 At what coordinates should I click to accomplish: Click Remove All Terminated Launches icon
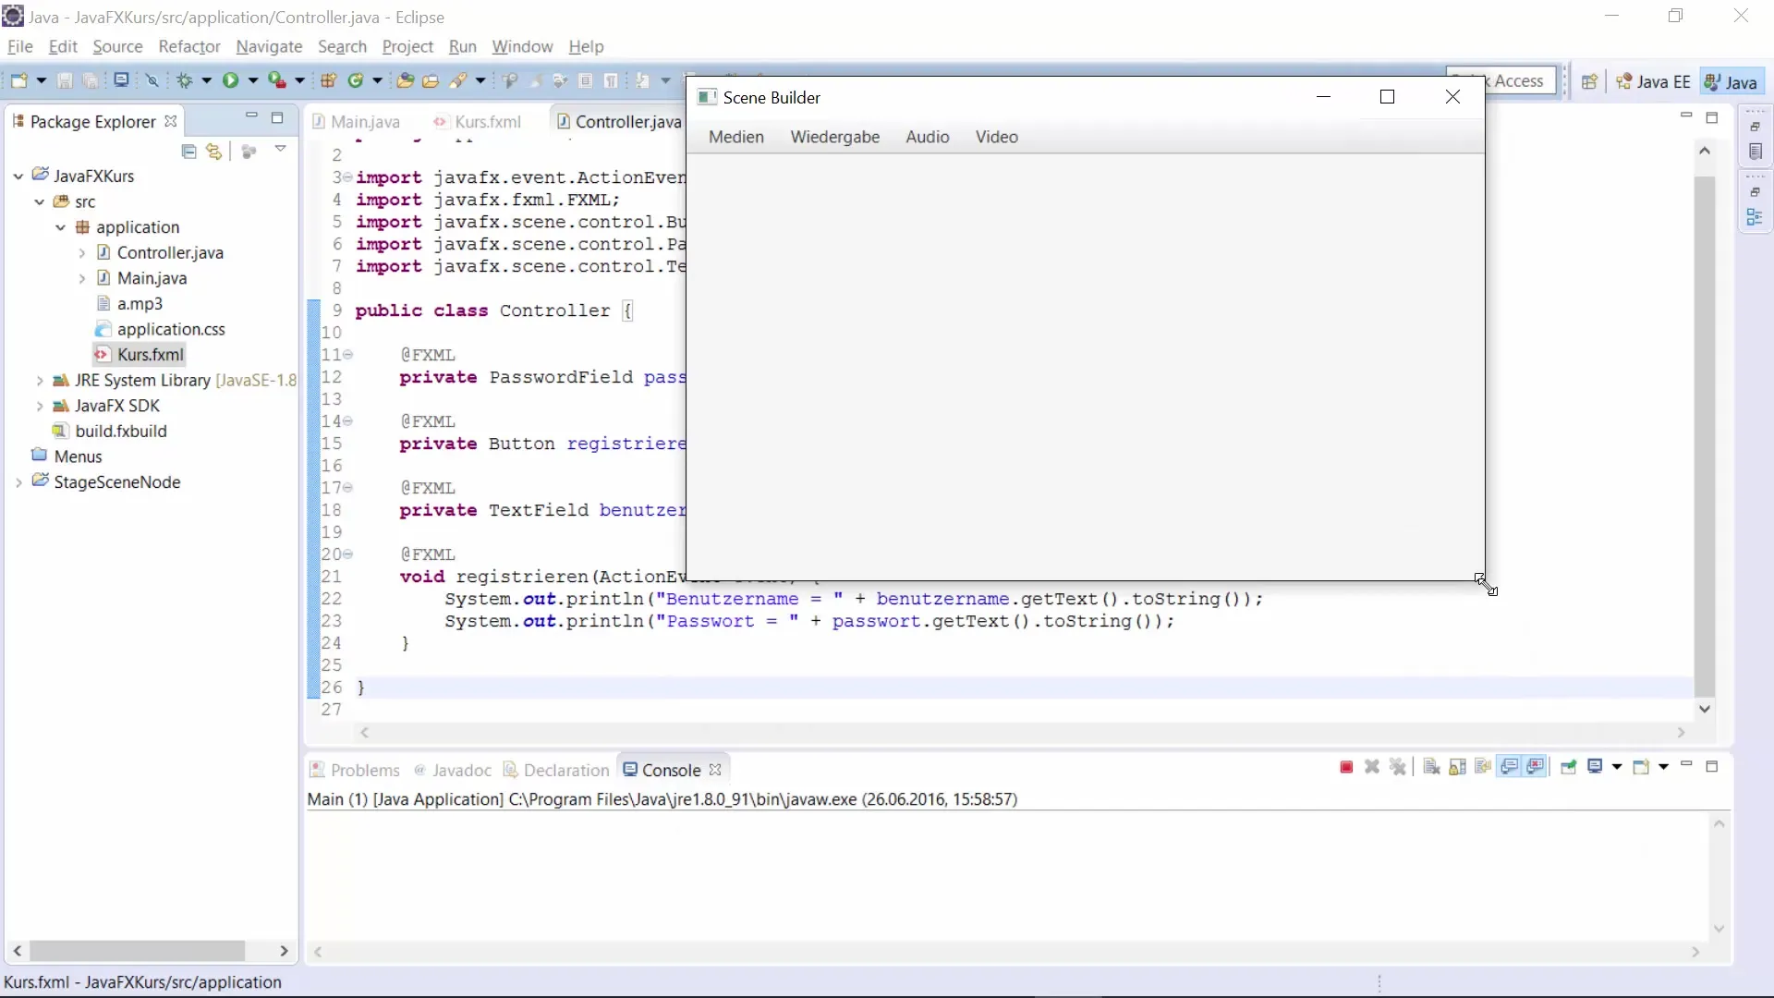pyautogui.click(x=1398, y=767)
